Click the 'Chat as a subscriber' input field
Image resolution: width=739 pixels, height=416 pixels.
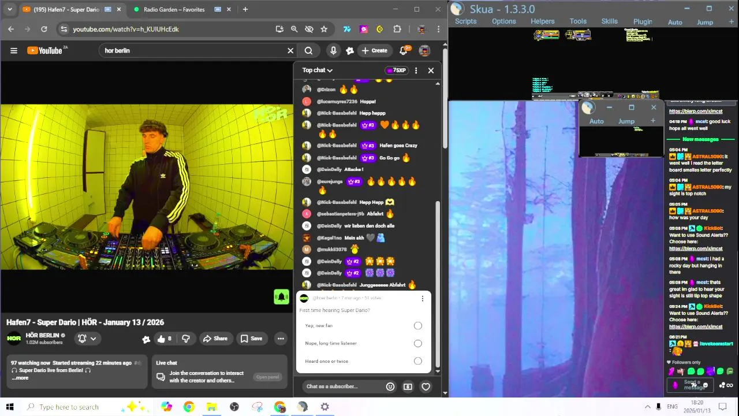coord(342,387)
